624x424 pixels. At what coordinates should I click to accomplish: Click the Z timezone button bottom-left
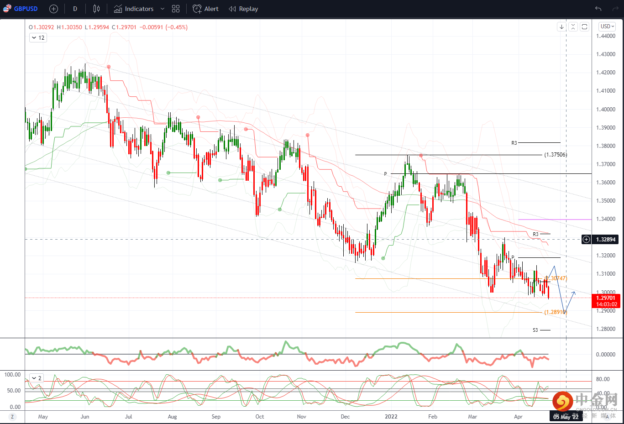click(x=12, y=417)
